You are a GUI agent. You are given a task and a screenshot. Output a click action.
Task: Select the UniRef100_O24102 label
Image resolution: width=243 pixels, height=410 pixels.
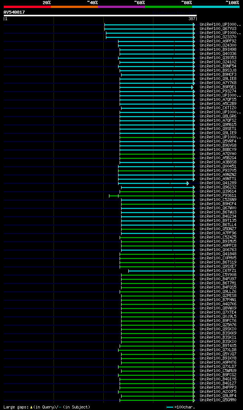[x=218, y=62]
